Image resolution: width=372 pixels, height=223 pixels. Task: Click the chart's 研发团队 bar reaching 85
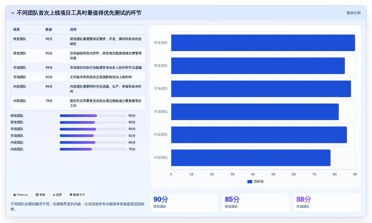click(258, 66)
